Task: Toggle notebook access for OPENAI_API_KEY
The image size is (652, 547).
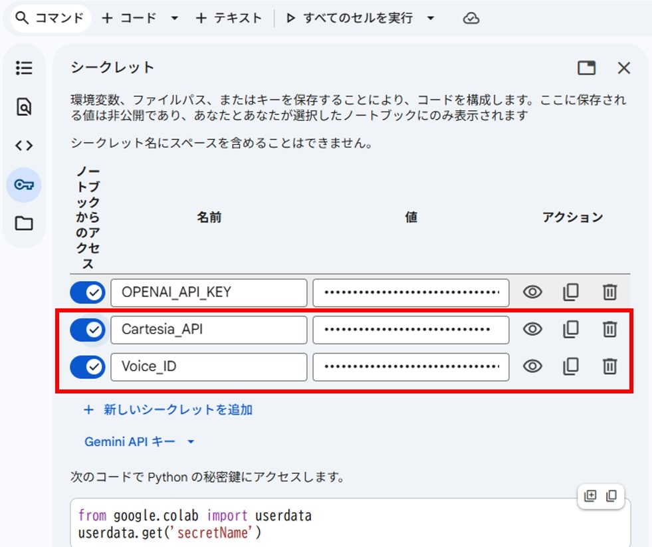Action: pos(88,292)
